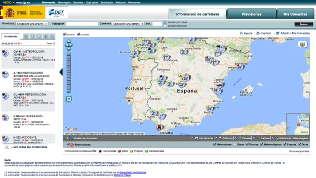Click the DGT logo
This screenshot has width=316, height=178.
click(57, 13)
